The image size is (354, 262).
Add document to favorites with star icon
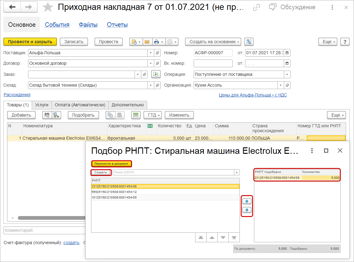click(48, 7)
